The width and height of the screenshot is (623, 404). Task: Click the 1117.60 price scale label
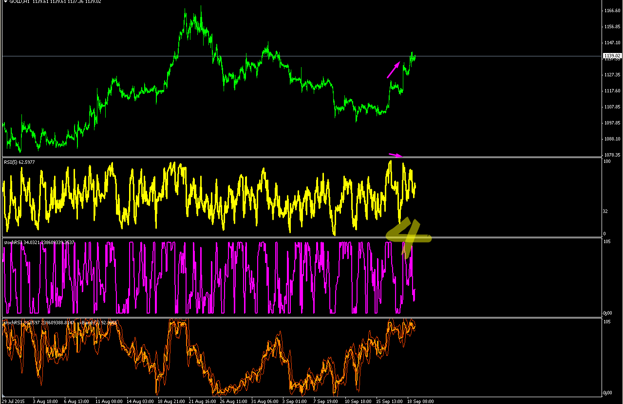(x=612, y=91)
